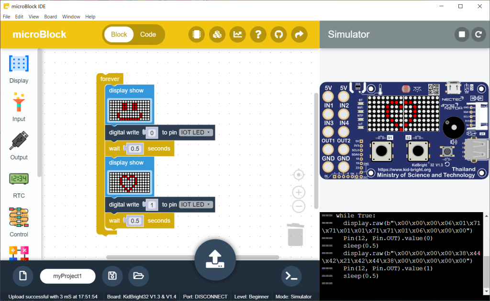Click the buzzer speaker on the board

pos(454,127)
